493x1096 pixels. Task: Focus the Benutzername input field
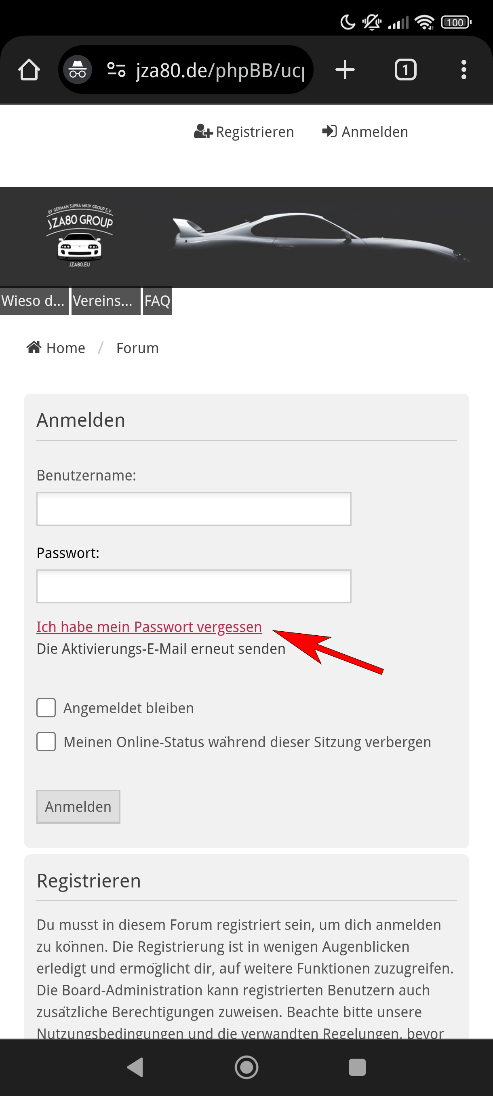(194, 509)
